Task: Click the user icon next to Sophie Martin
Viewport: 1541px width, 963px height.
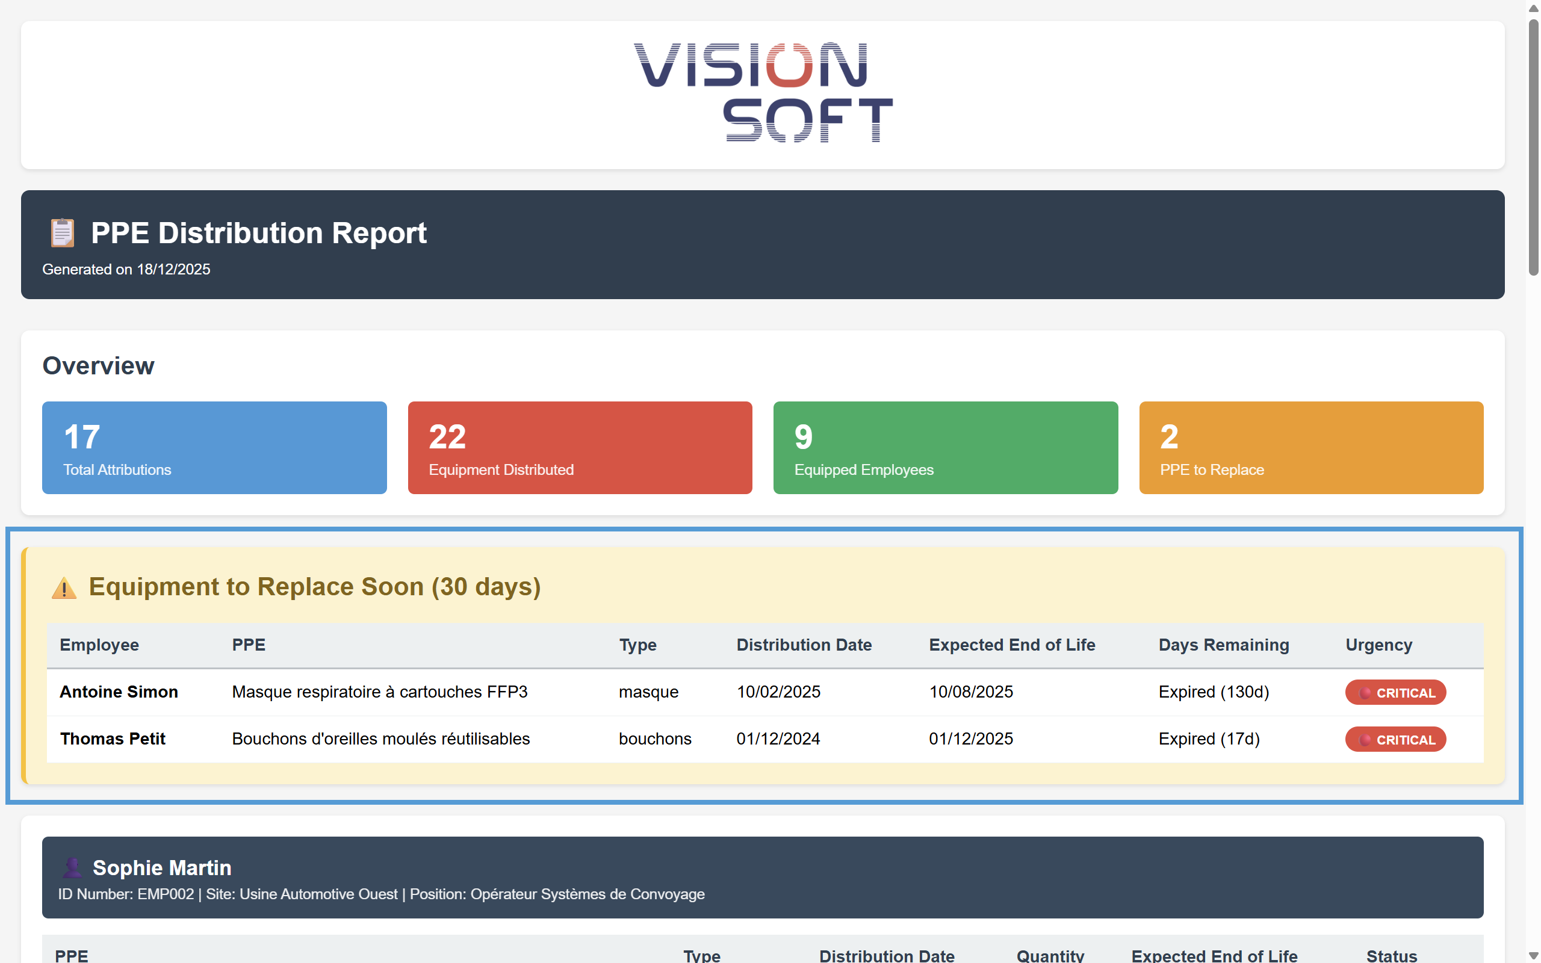Action: coord(73,867)
